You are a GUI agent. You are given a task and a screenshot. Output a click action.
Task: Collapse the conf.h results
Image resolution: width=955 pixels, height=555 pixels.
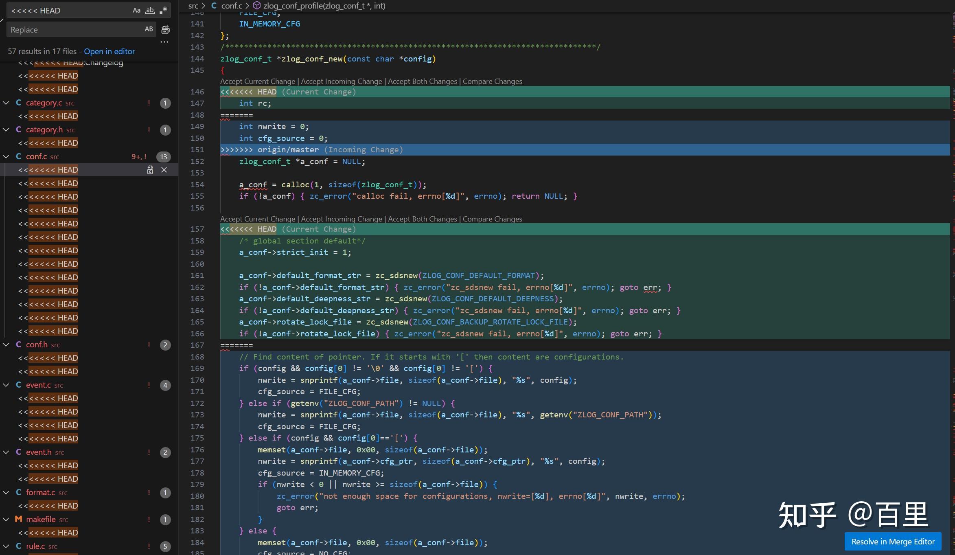coord(6,344)
